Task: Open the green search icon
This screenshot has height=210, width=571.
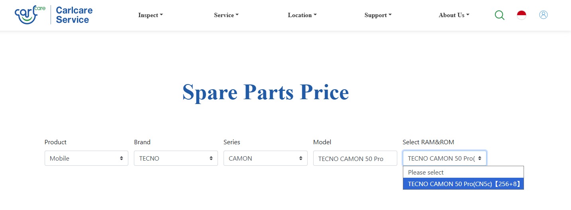Action: point(499,15)
